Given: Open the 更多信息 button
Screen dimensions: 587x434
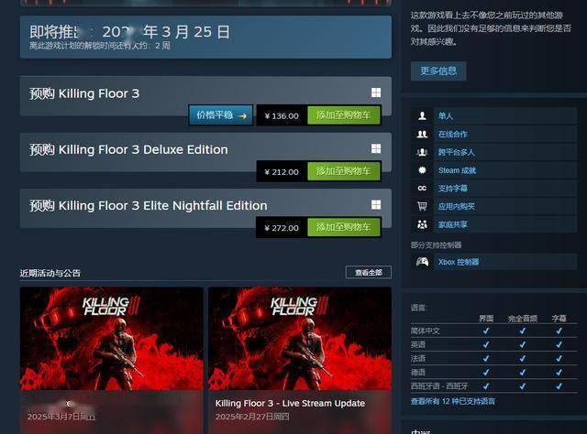Looking at the screenshot, I should pyautogui.click(x=438, y=71).
